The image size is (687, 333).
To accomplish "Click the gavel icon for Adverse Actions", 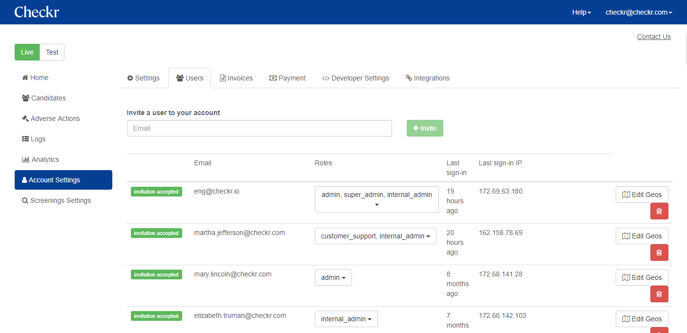I will [x=25, y=118].
